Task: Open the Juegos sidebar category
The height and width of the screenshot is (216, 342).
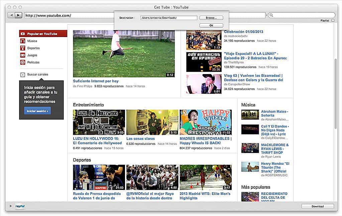Action: 32,55
